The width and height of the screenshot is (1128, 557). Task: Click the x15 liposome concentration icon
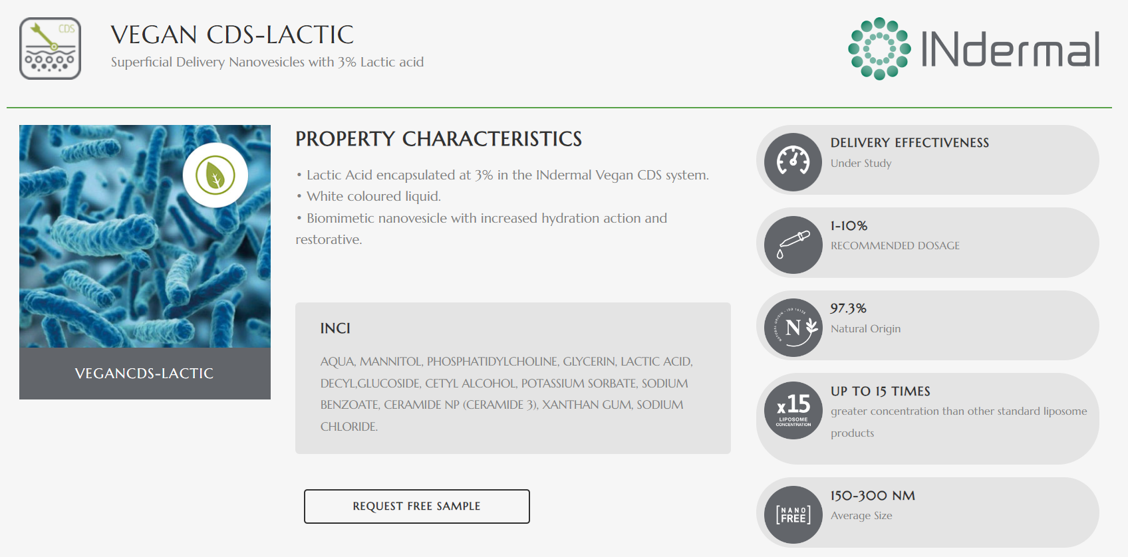pos(793,410)
